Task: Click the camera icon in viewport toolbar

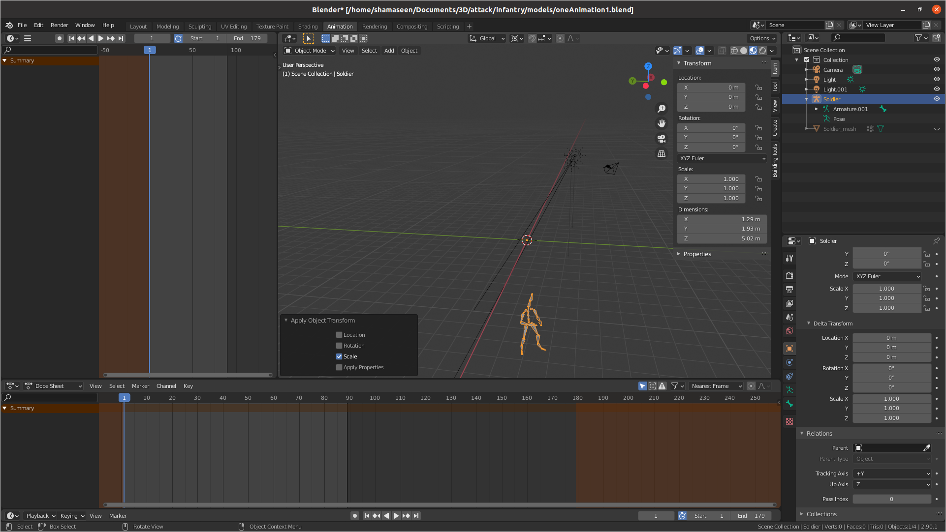Action: click(662, 139)
